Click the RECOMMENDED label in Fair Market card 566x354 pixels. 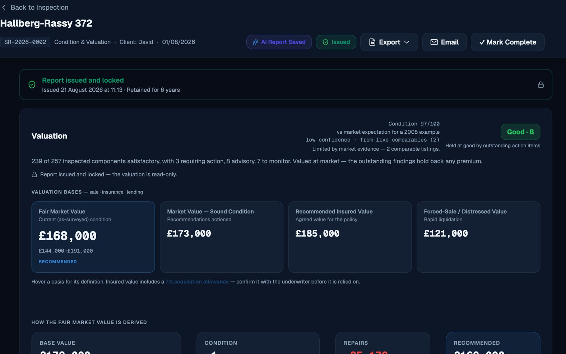coord(58,262)
